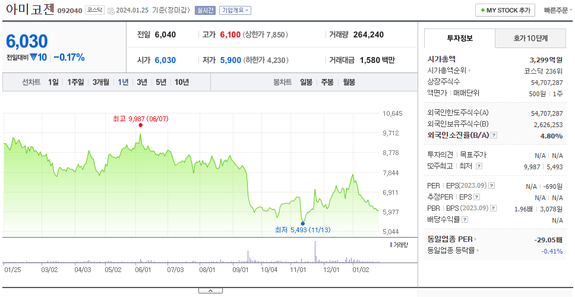Screen dimensions: 575x297
Task: Open the 빠른주문 dropdown
Action: (x=558, y=10)
